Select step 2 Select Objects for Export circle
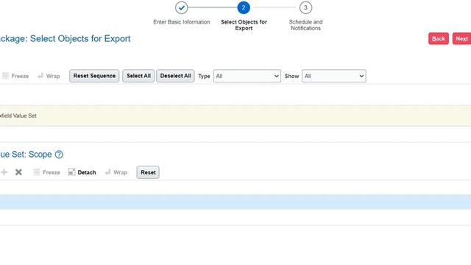471x265 pixels. (244, 8)
